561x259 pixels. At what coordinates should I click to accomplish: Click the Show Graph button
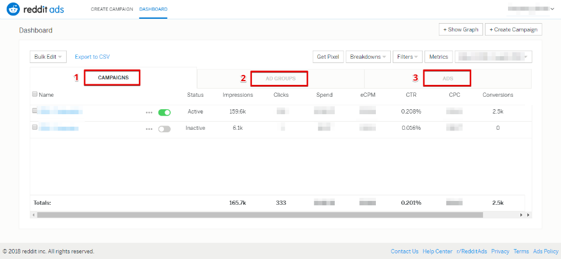pyautogui.click(x=461, y=29)
